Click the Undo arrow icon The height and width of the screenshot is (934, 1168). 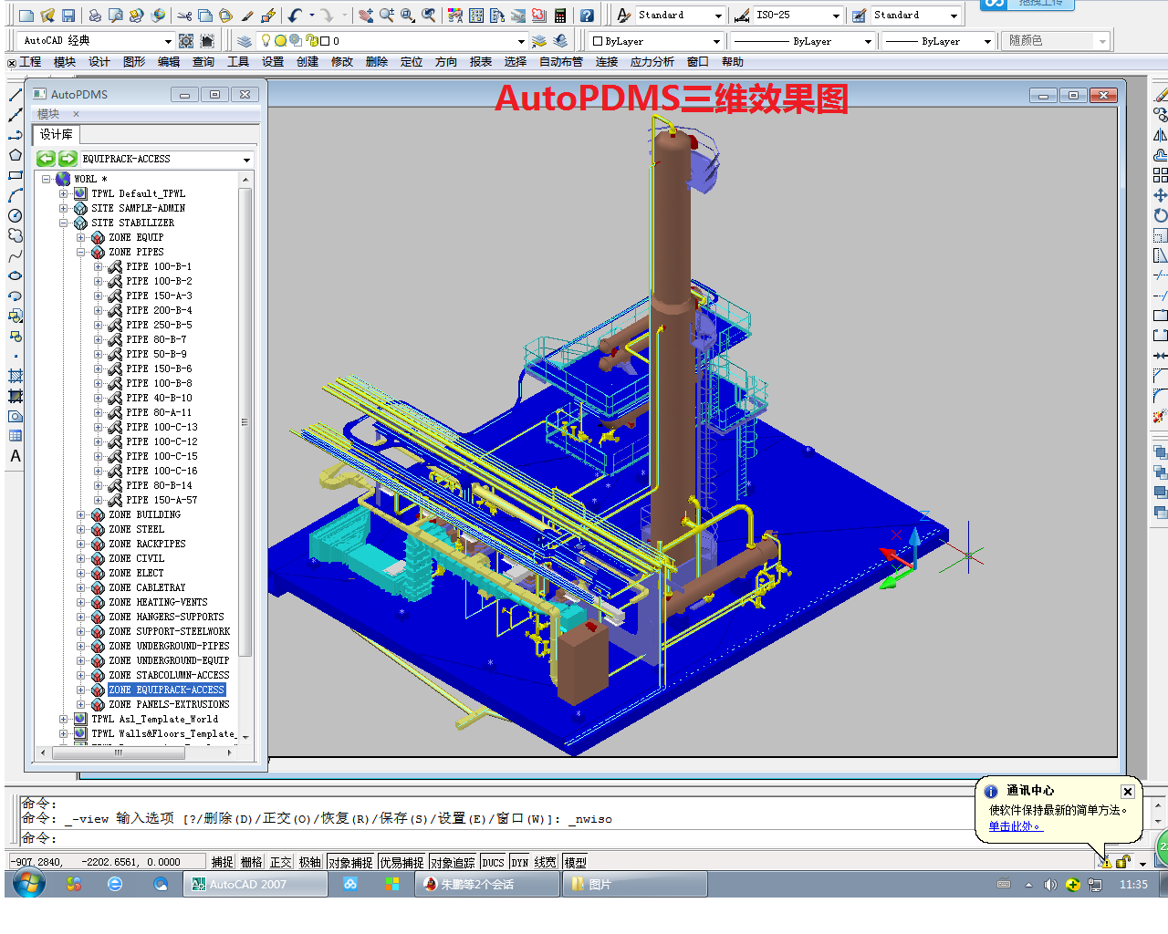coord(295,16)
